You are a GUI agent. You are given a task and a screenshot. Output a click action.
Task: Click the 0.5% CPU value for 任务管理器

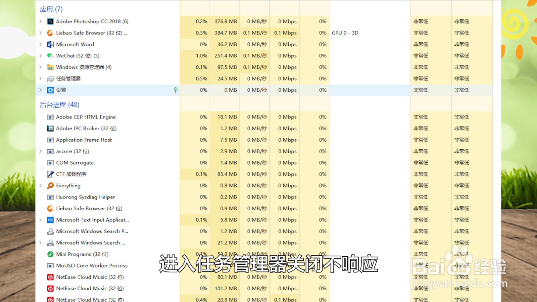pos(201,79)
